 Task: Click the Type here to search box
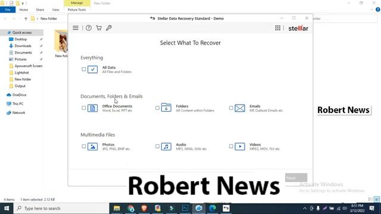pyautogui.click(x=61, y=209)
